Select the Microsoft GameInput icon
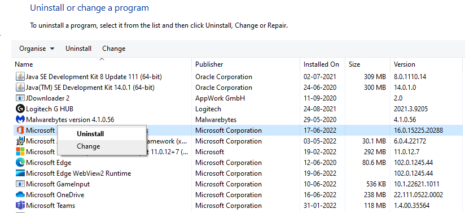 pyautogui.click(x=20, y=184)
